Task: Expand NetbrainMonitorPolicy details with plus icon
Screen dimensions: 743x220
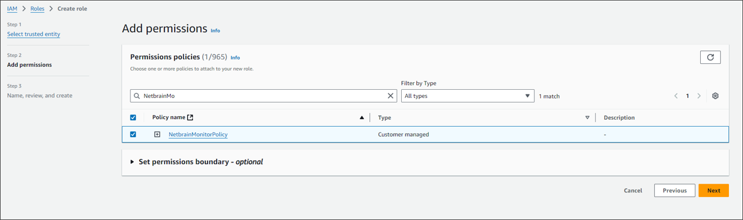Action: (157, 134)
